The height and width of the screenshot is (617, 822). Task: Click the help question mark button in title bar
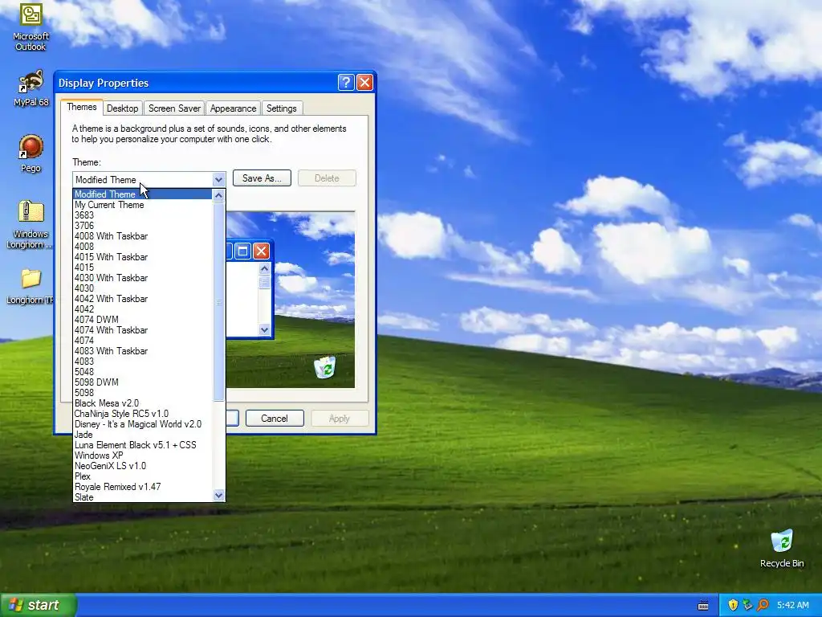click(346, 83)
